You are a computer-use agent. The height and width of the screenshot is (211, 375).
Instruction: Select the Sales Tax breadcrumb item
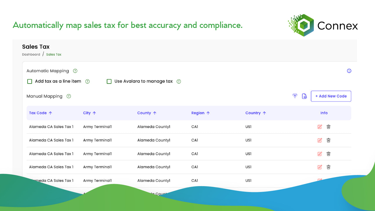coord(54,54)
